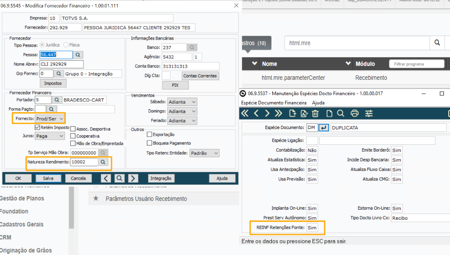Go to next record in supplier window
This screenshot has width=450, height=255.
pyautogui.click(x=133, y=178)
